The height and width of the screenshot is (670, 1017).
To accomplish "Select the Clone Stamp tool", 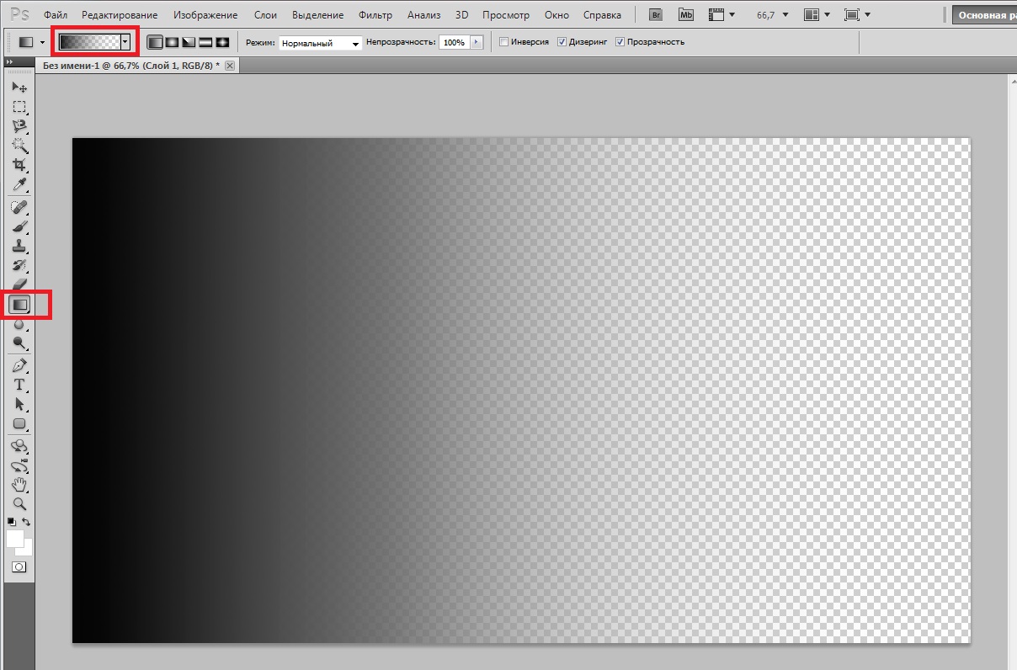I will [x=19, y=246].
